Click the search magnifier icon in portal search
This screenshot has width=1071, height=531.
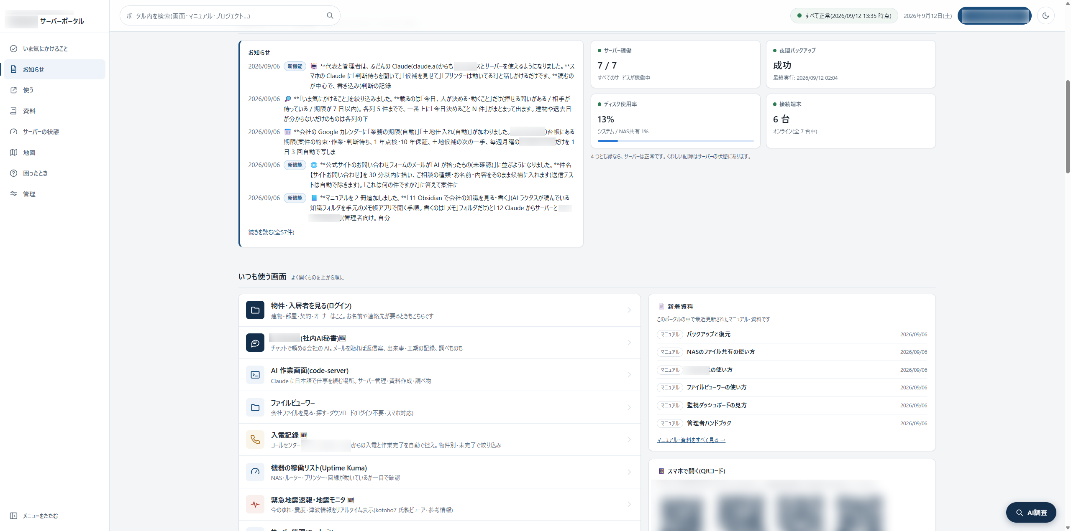click(330, 15)
